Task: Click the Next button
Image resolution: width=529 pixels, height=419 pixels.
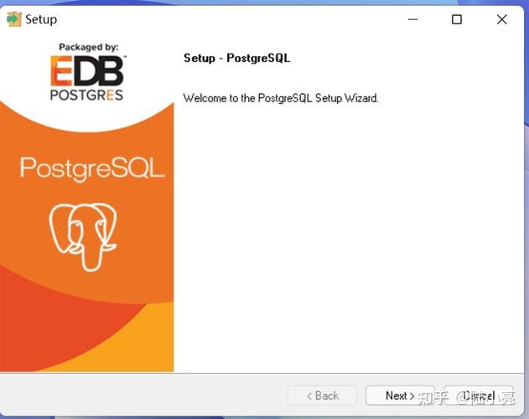Action: [400, 396]
